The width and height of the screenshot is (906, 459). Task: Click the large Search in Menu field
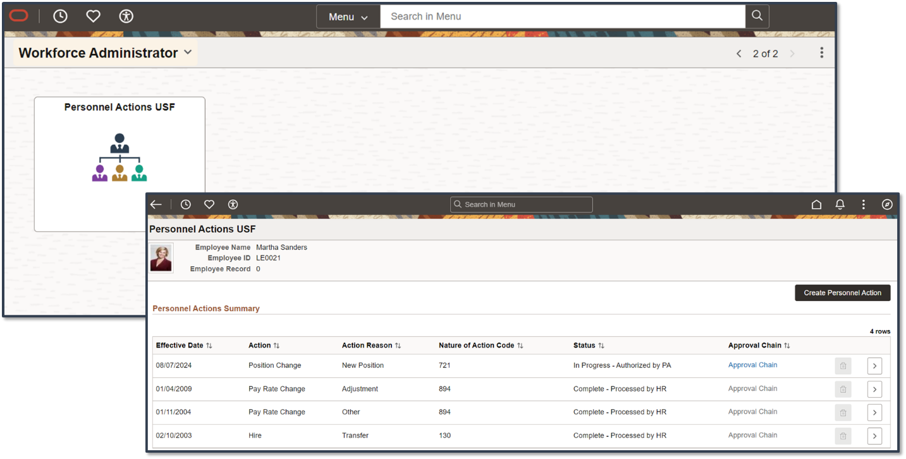(x=563, y=16)
